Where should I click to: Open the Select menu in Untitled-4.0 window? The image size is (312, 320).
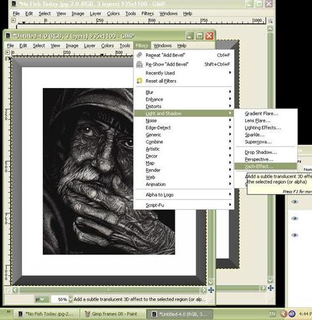point(39,45)
